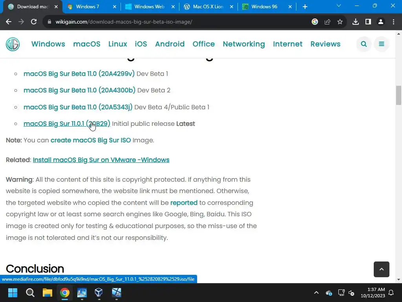Open Chrome downloads icon
This screenshot has height=302, width=402.
click(x=356, y=22)
